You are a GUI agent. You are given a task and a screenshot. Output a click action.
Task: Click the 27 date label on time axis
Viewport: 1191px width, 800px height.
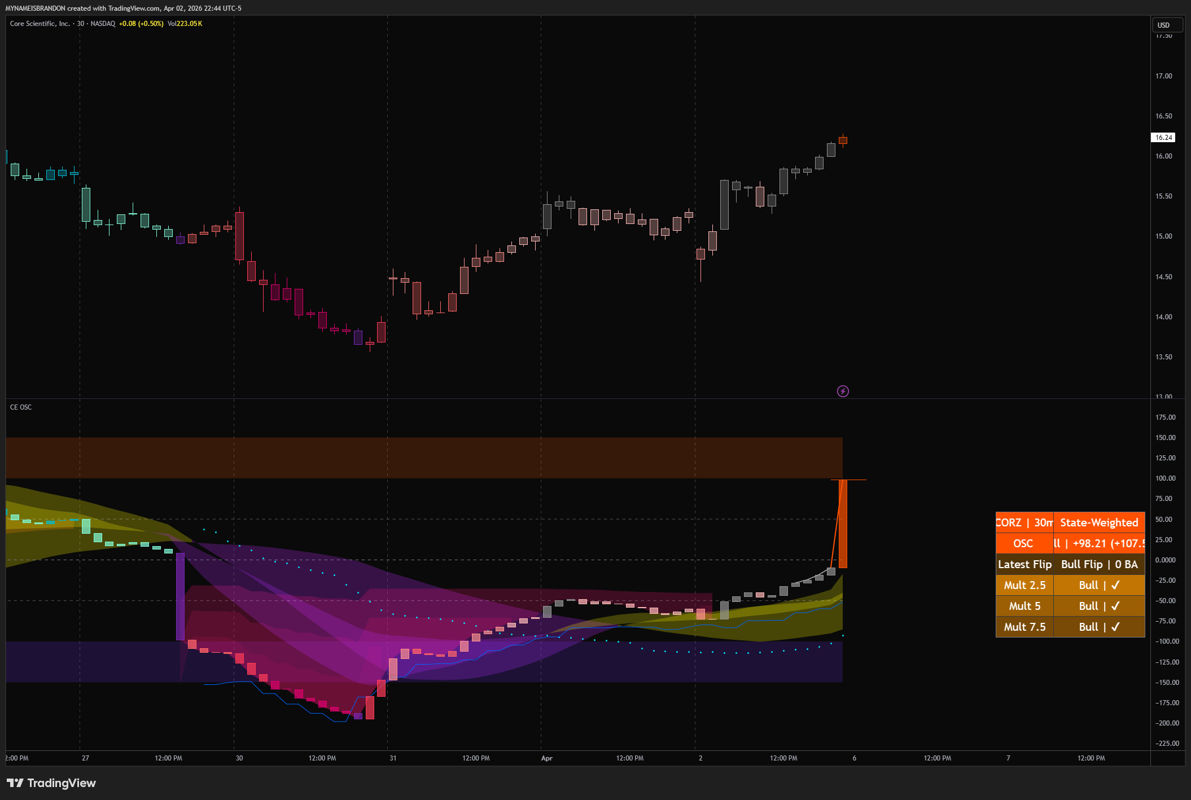(85, 758)
